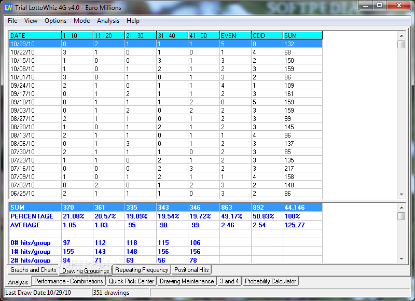Click the summary table scroll-up arrow
This screenshot has width=415, height=301.
point(402,208)
